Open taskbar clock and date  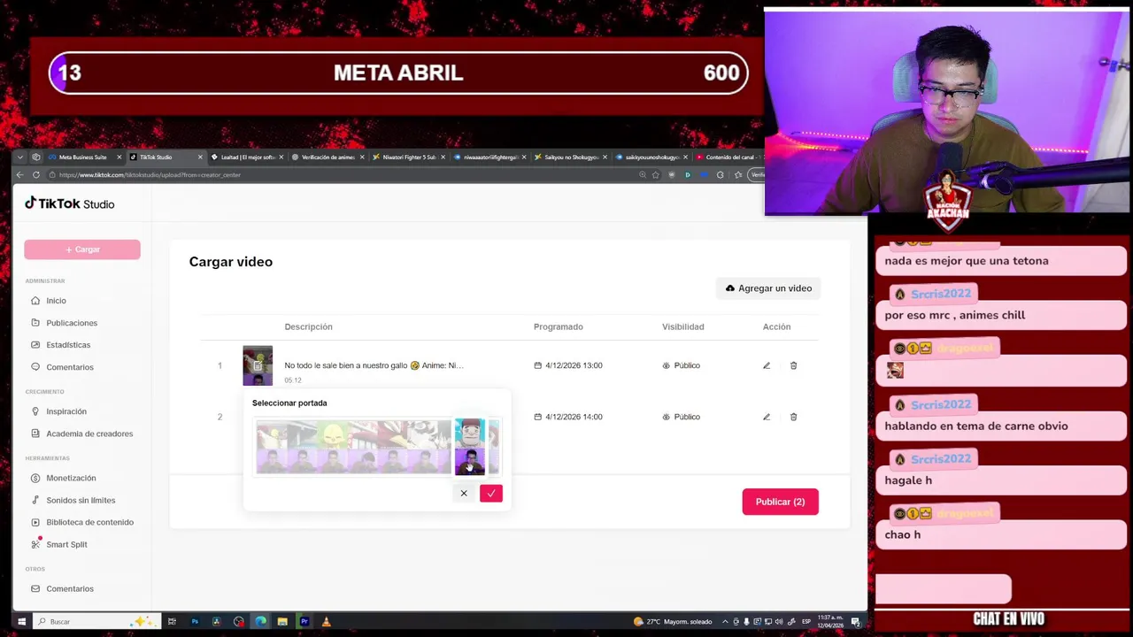coord(830,622)
